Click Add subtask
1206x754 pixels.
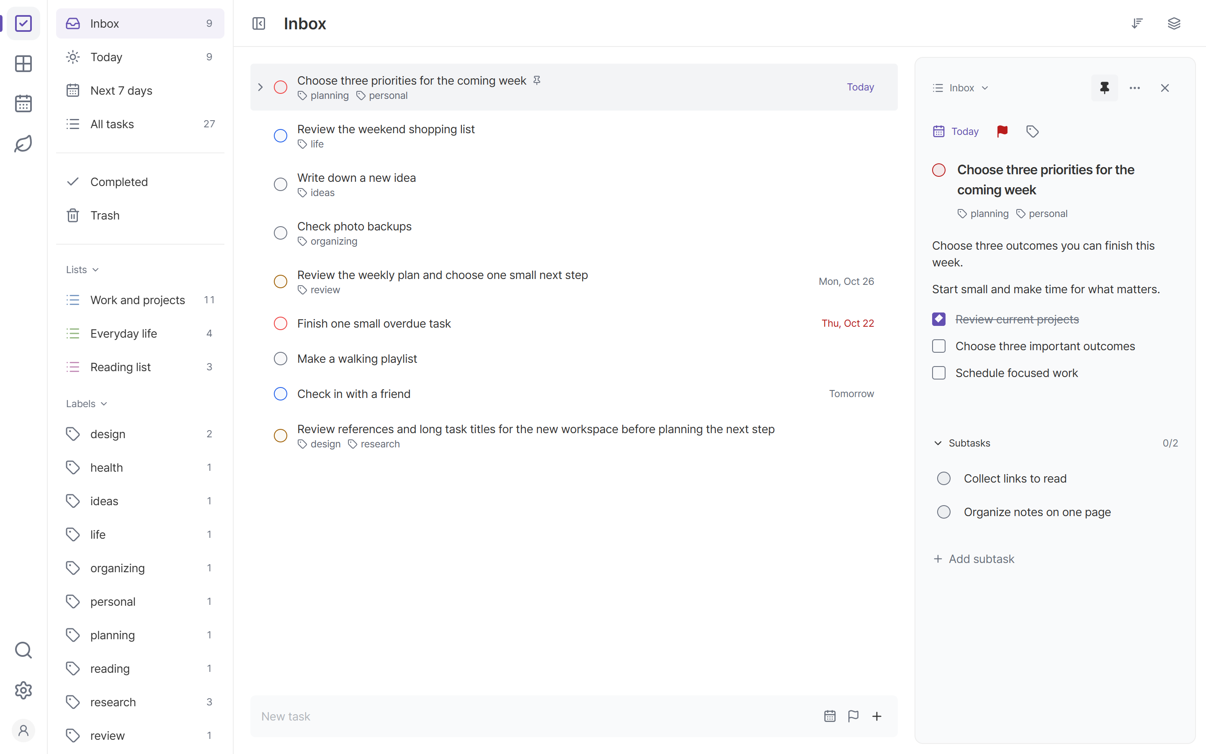tap(974, 559)
